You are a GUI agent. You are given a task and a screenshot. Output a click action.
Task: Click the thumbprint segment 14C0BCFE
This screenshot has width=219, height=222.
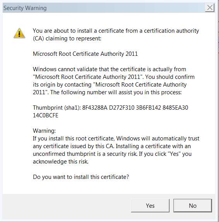46,115
